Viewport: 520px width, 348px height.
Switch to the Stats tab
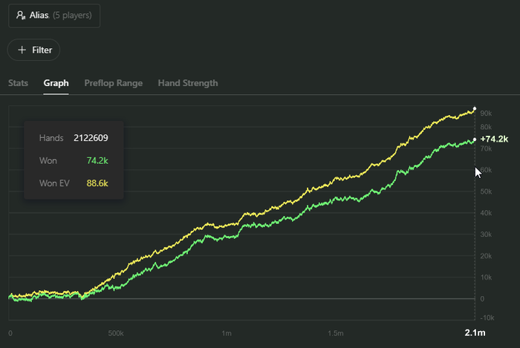point(19,83)
